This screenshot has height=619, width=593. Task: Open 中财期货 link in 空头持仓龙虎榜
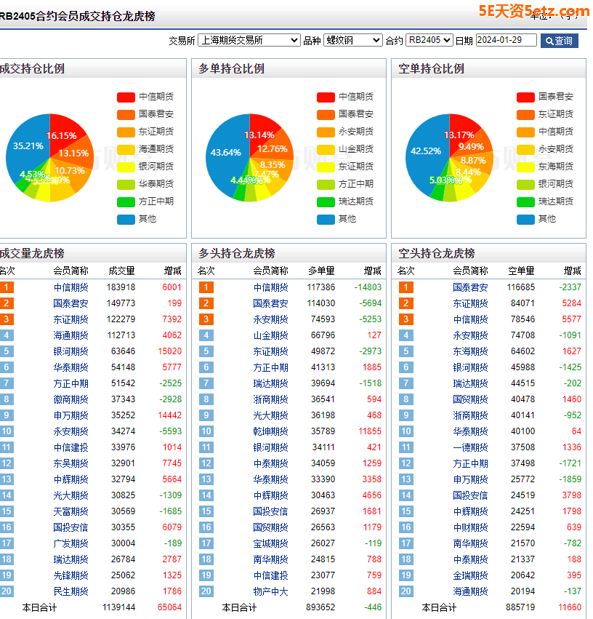pos(470,527)
